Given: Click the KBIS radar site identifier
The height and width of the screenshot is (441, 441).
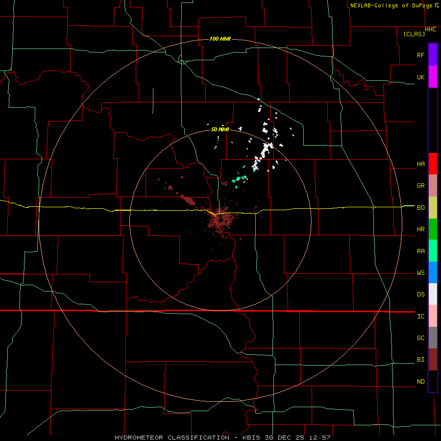Looking at the screenshot, I should pyautogui.click(x=252, y=438).
